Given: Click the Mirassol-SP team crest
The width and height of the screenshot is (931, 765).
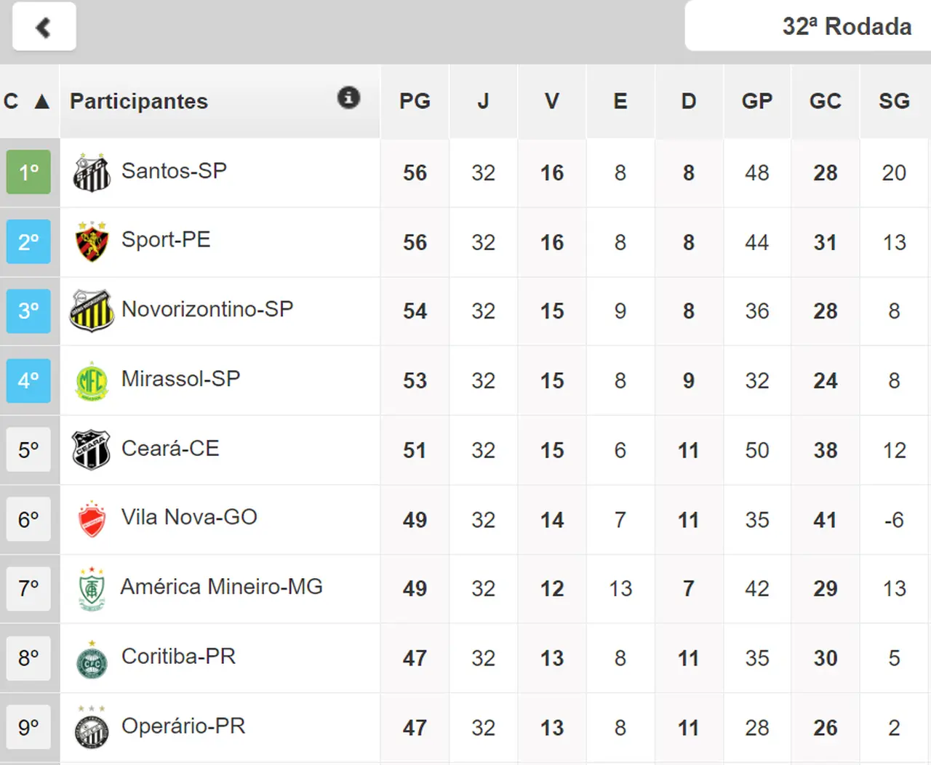Looking at the screenshot, I should (92, 381).
